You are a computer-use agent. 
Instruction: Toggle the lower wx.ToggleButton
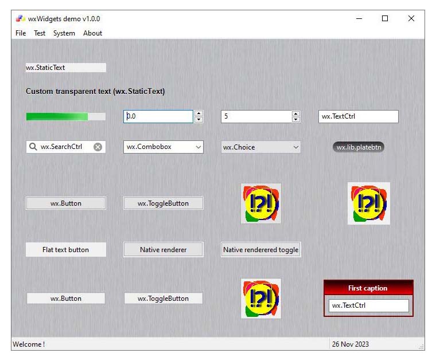click(163, 299)
